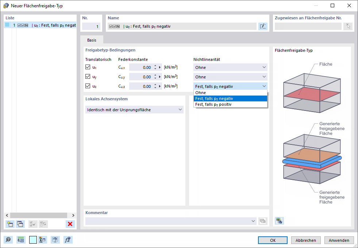Viewport: 358px width, 248px height.
Task: Click the pick surface release cursor icon
Action: tap(348, 26)
